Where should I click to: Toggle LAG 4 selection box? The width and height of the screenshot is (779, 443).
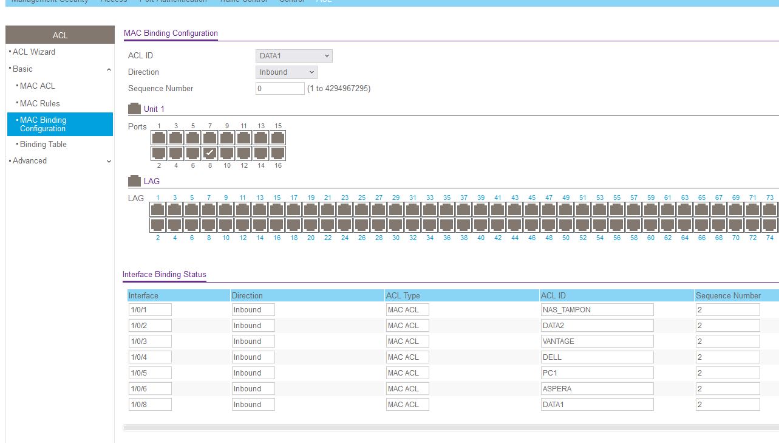coord(175,225)
